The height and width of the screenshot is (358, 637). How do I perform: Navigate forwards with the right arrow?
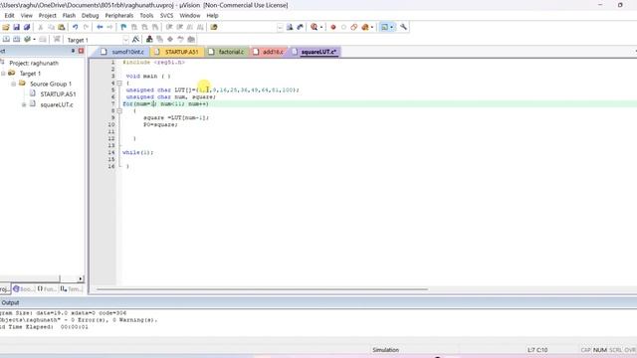click(109, 27)
